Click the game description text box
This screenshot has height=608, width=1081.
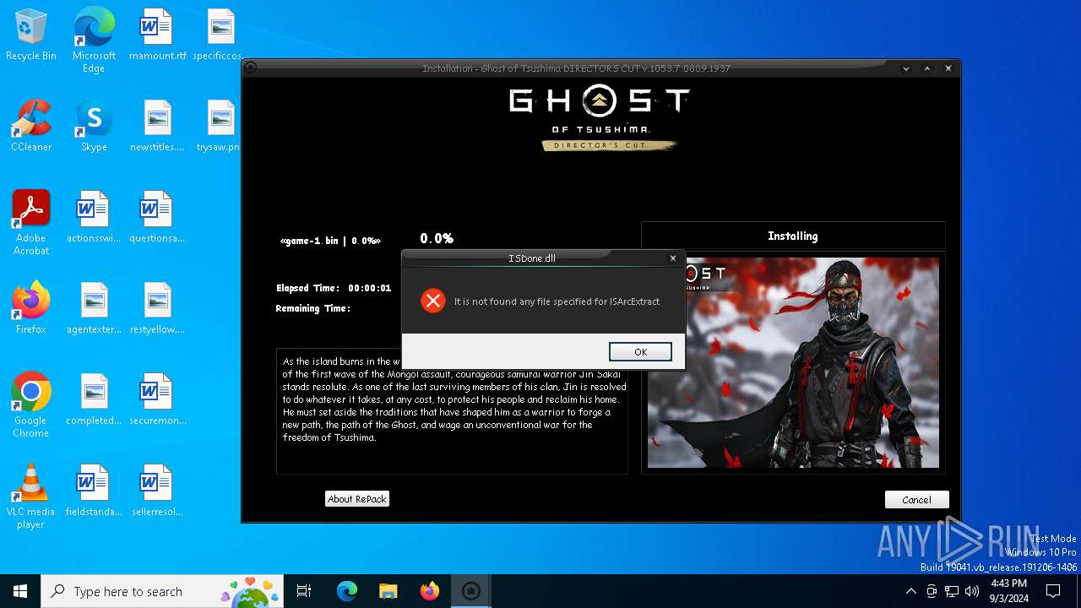click(x=452, y=410)
